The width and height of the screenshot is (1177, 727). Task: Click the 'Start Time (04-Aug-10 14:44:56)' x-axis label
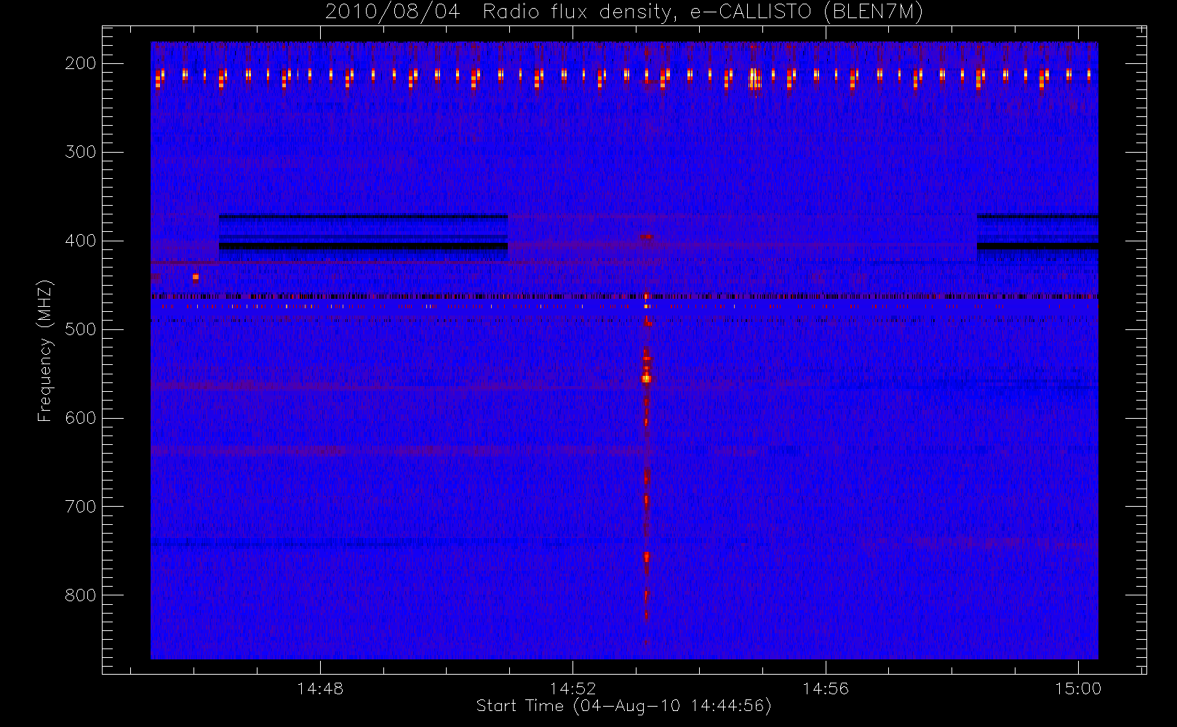click(x=623, y=706)
